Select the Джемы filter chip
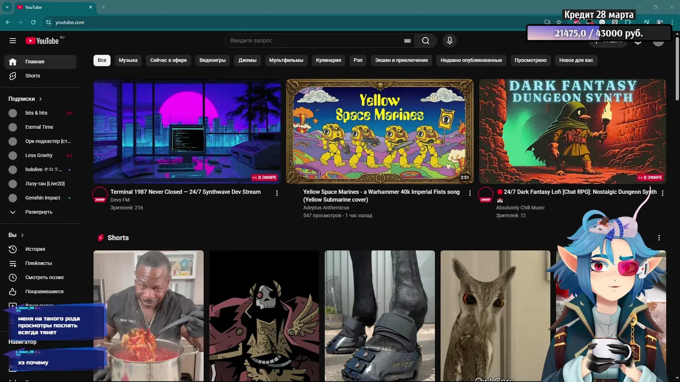Image resolution: width=680 pixels, height=382 pixels. (248, 60)
